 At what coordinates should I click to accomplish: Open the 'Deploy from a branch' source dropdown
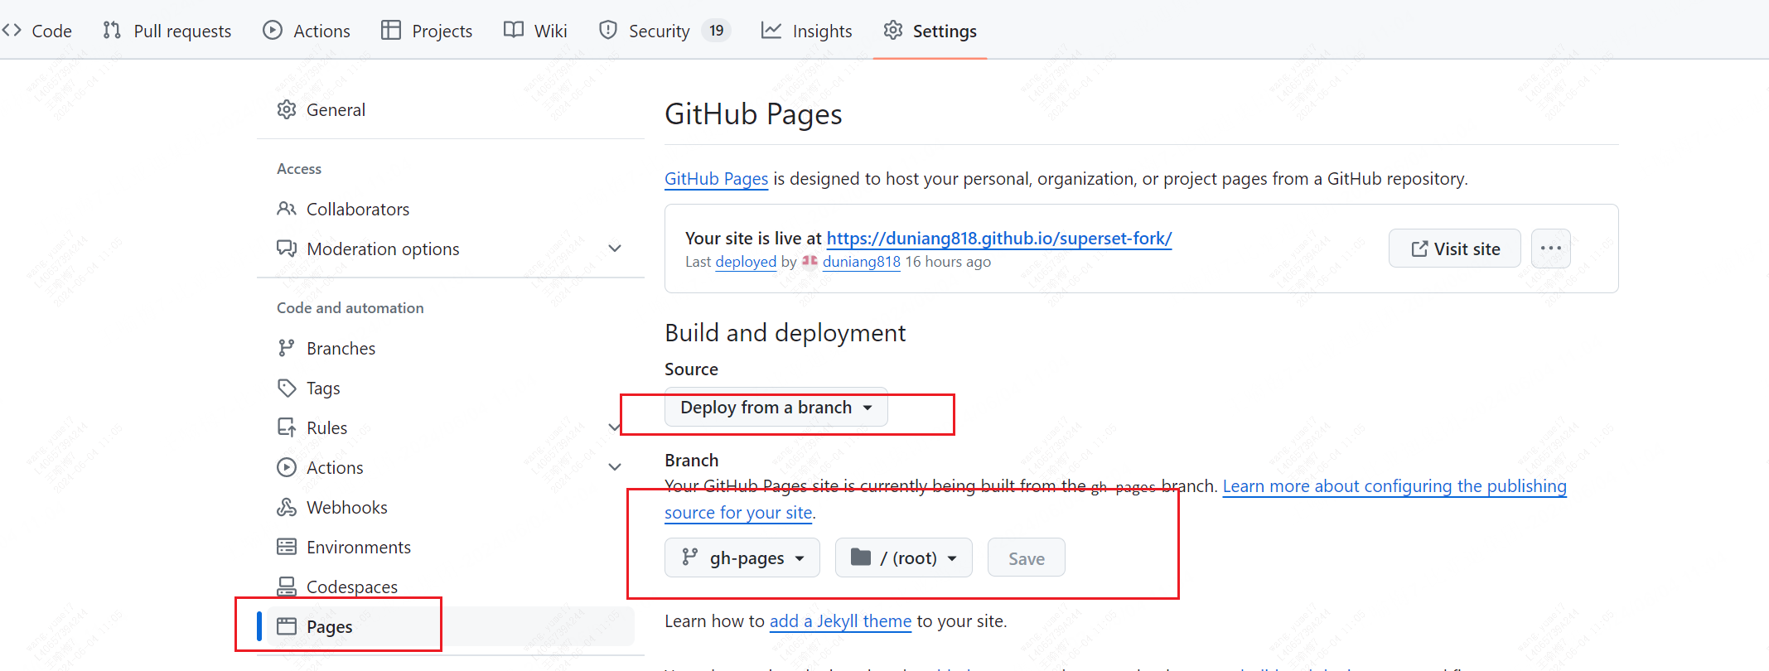point(776,408)
